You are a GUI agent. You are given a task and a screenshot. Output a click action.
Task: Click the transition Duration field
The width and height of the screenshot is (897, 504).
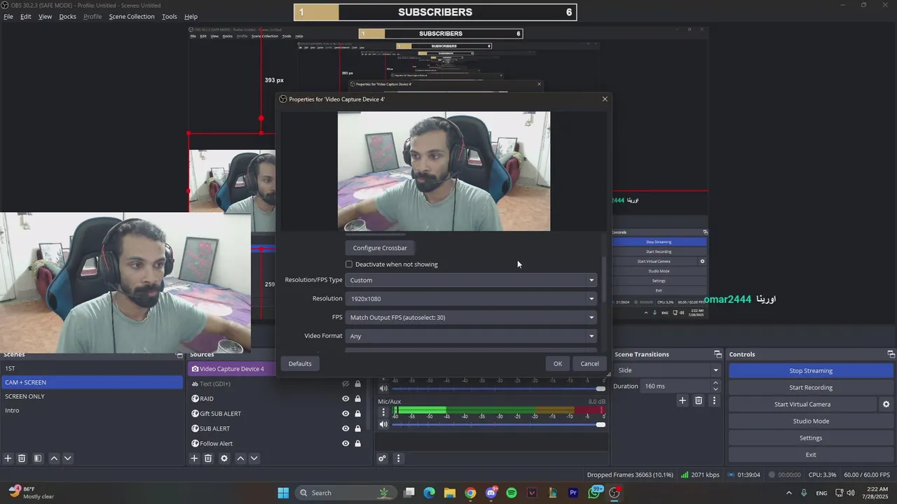pos(675,386)
